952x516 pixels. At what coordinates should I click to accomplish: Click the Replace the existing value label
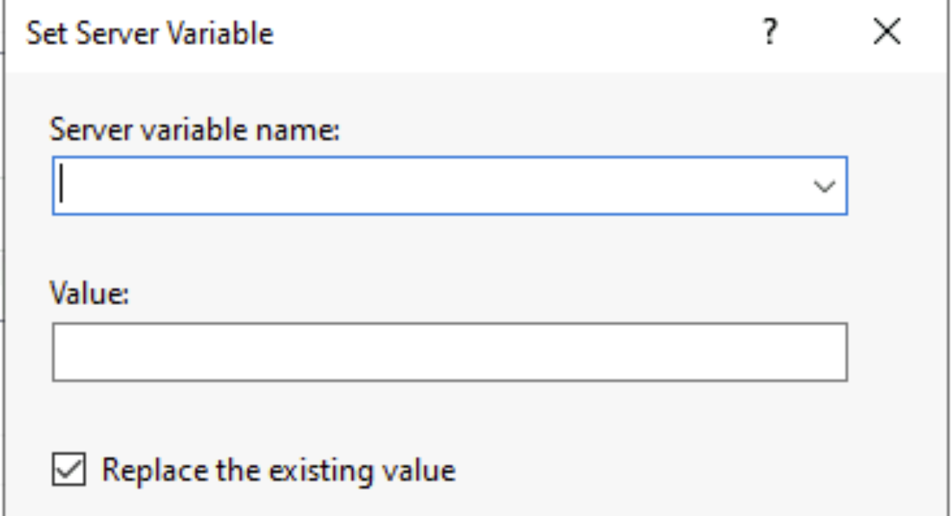click(279, 470)
